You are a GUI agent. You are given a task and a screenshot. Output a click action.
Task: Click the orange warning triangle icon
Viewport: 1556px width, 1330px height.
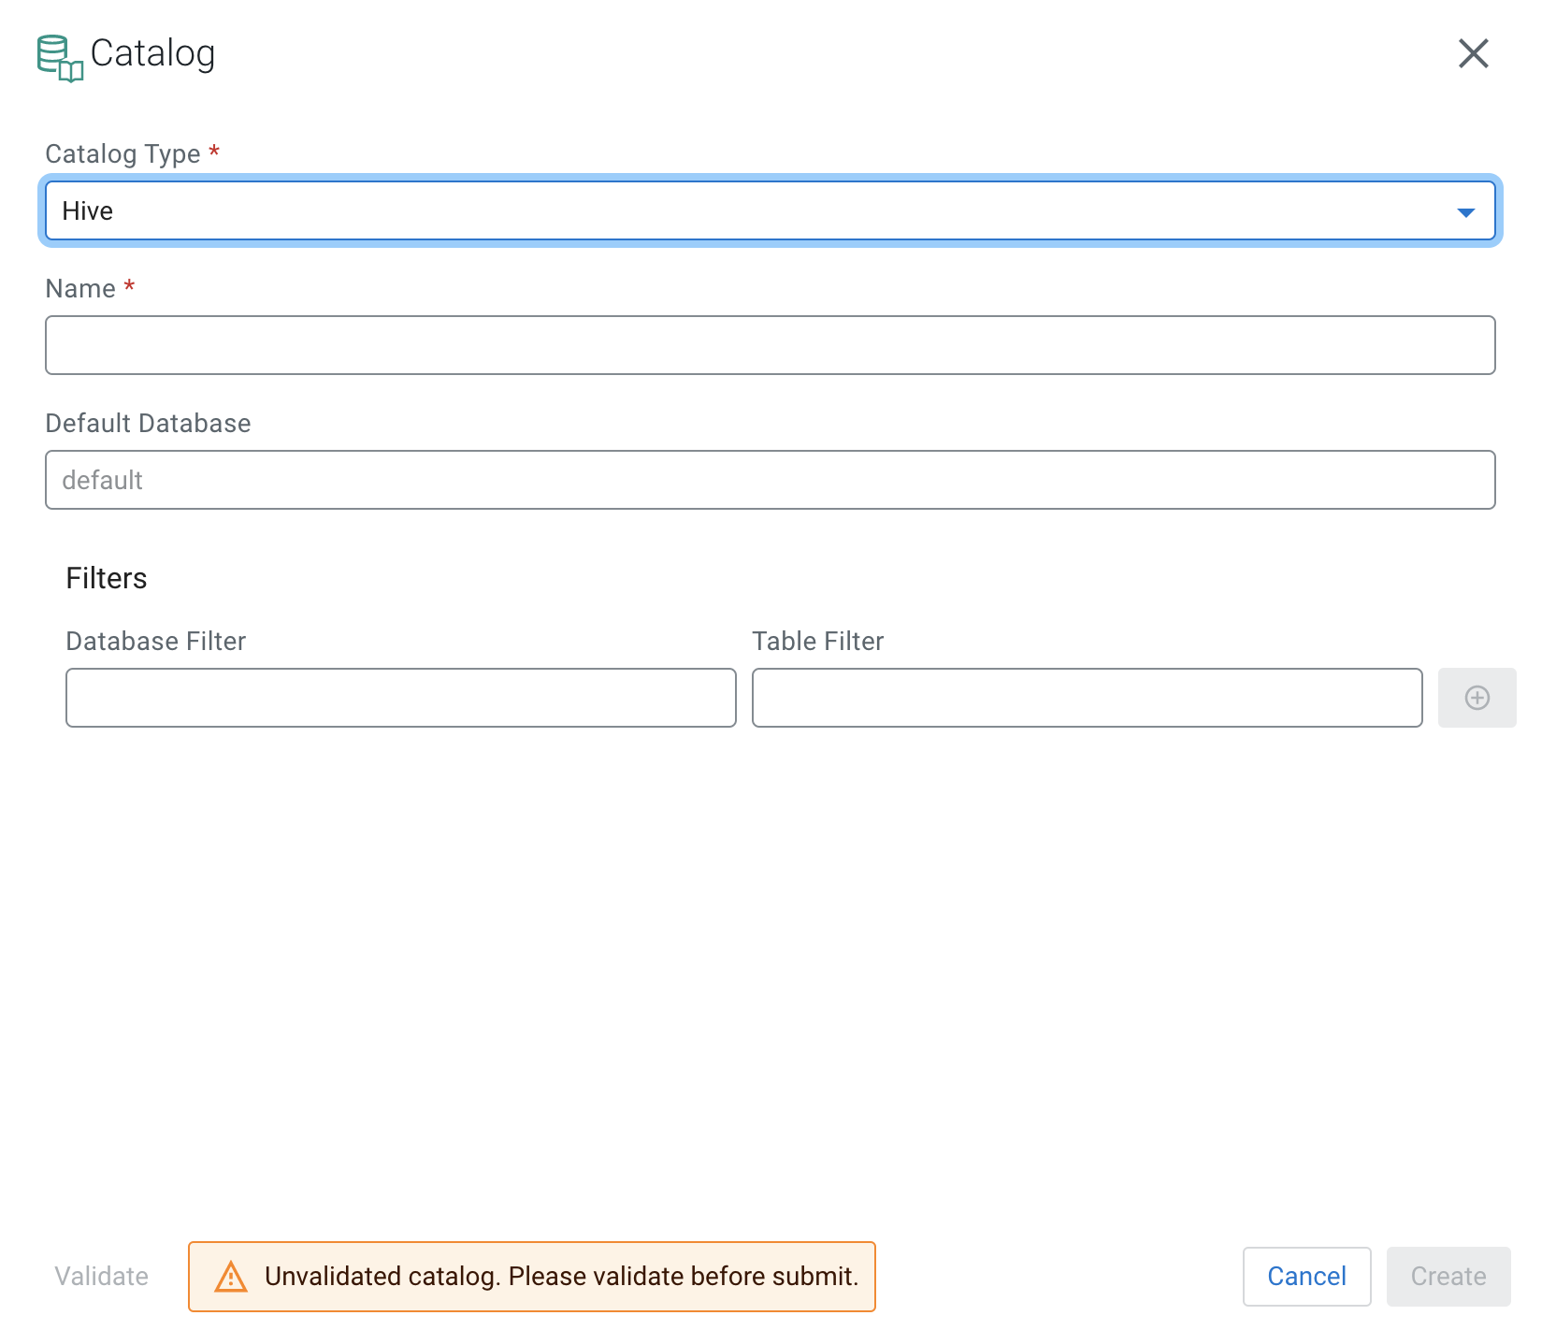(x=231, y=1277)
